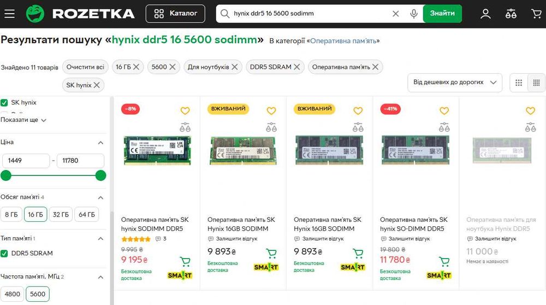
Task: Open the hamburger side menu
Action: pos(9,14)
